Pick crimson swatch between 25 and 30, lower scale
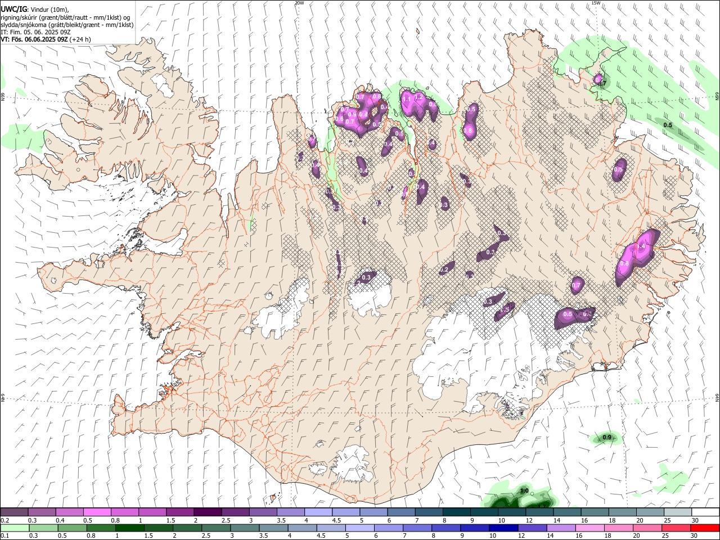 676,528
